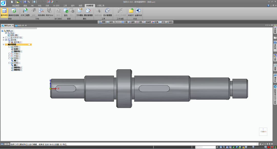Click the 查找命令 command search field

pos(205,147)
